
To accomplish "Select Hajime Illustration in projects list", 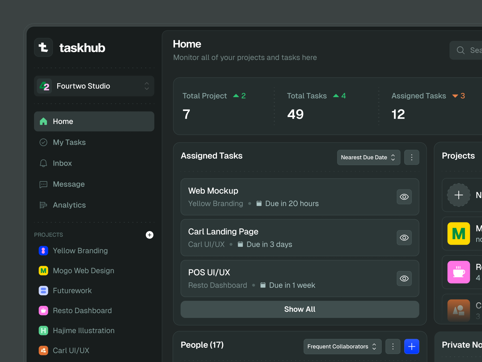I will [83, 331].
